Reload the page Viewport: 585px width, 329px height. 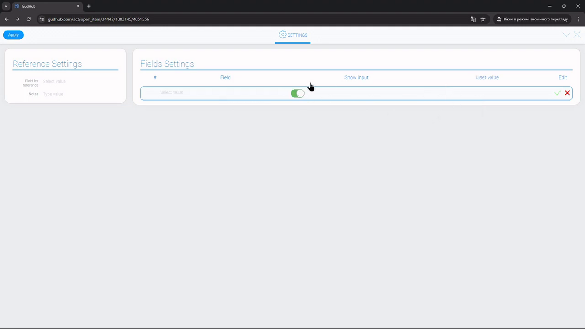point(29,19)
